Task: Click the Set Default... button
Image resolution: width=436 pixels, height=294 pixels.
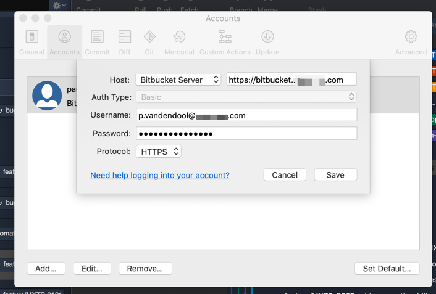Action: (387, 269)
